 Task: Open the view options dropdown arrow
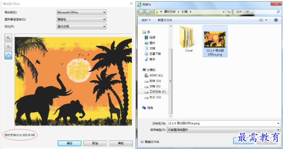point(266,20)
